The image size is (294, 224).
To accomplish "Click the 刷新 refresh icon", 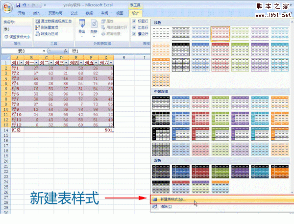I will pos(94,24).
